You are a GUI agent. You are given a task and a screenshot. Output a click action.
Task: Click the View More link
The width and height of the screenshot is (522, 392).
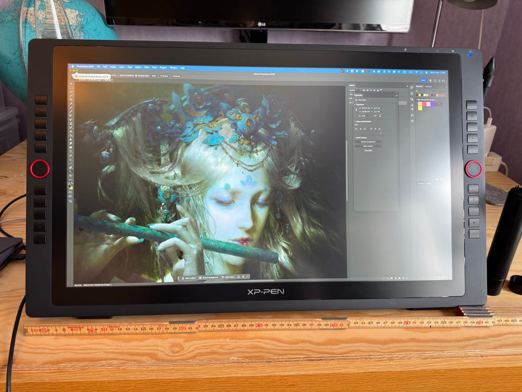coord(368,150)
